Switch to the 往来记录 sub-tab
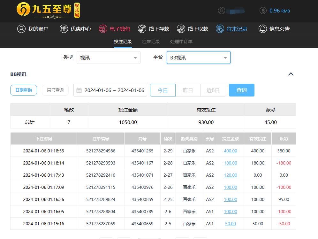The width and height of the screenshot is (318, 239). pos(151,42)
